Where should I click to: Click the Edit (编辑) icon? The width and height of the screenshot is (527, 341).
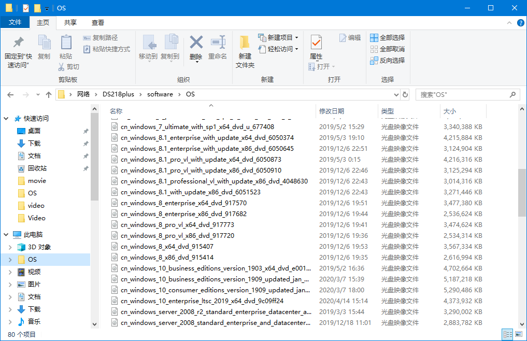(350, 38)
